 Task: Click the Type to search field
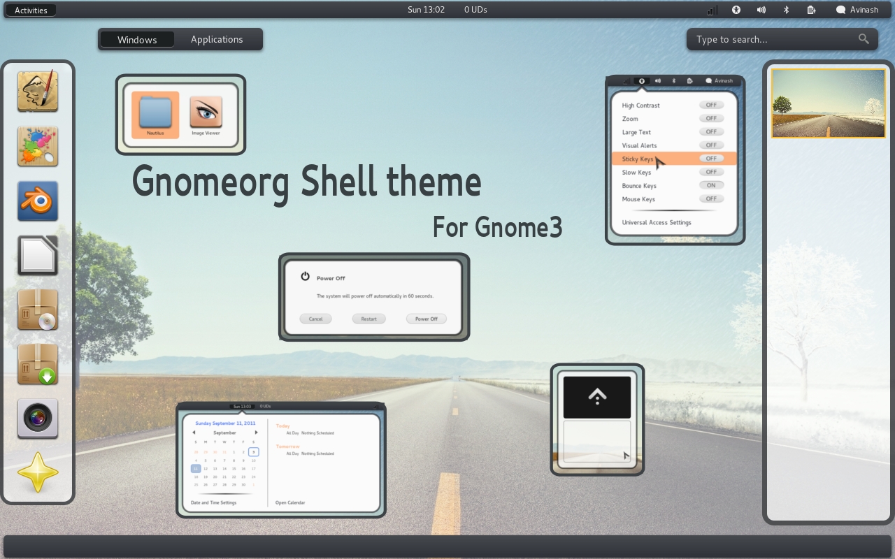pos(776,39)
